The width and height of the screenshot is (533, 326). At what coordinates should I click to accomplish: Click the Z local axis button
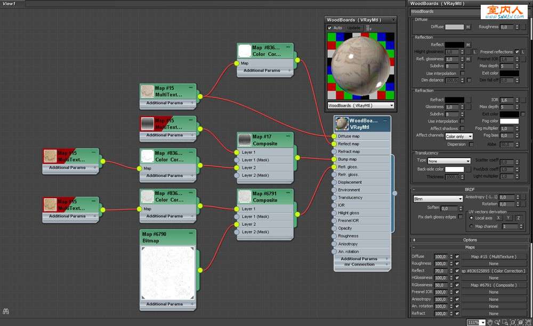tap(519, 218)
